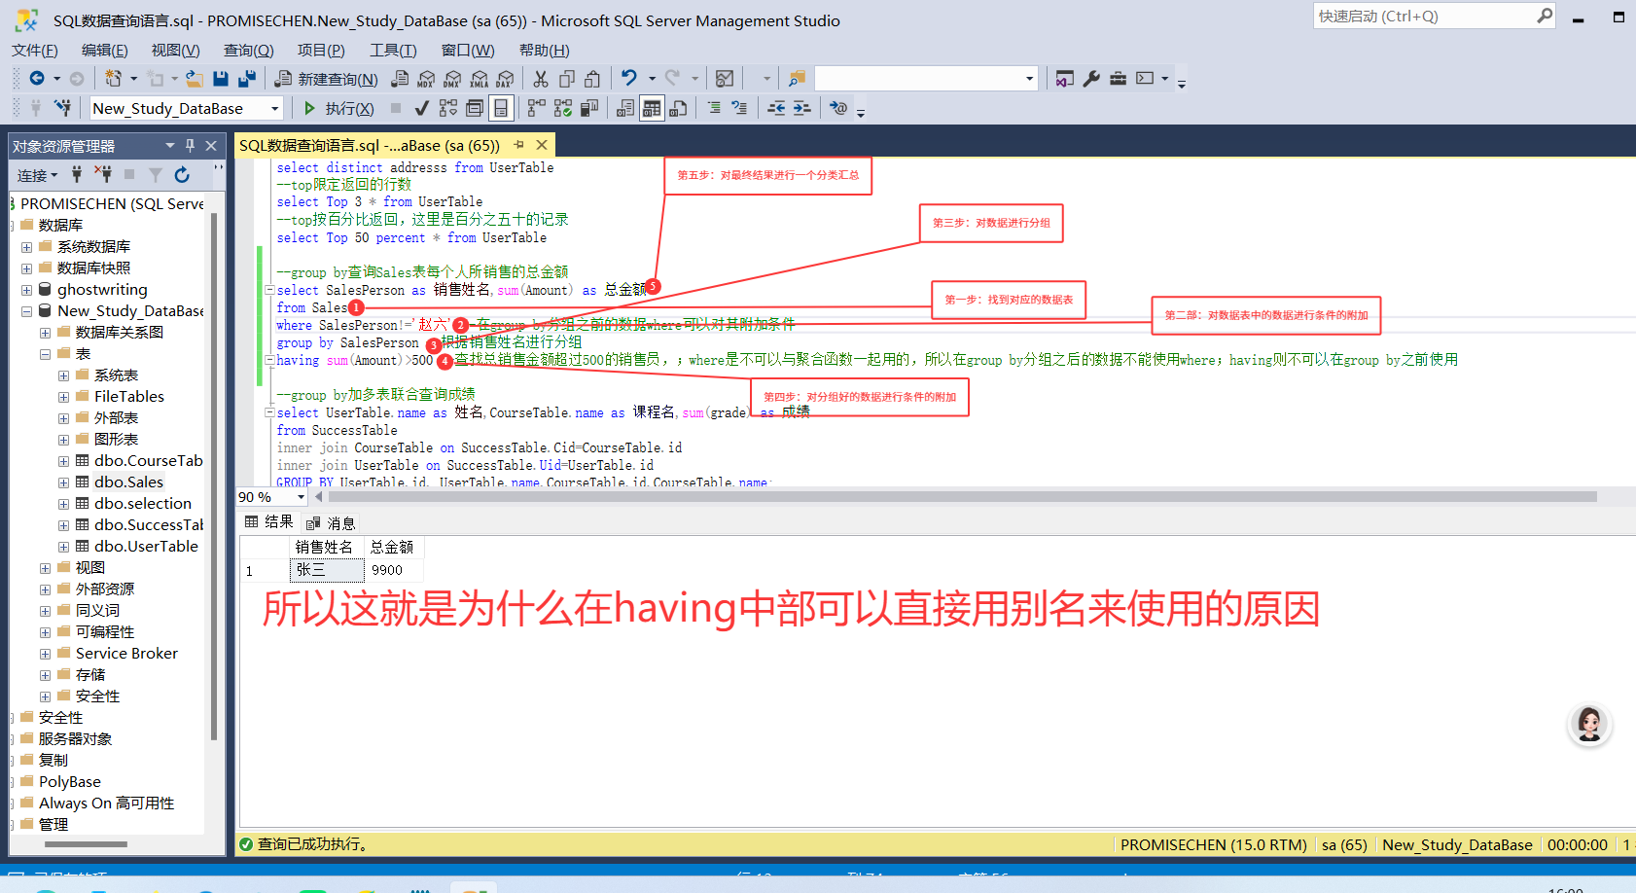This screenshot has width=1636, height=893.
Task: Select dbo.selection in tree
Action: pyautogui.click(x=143, y=504)
